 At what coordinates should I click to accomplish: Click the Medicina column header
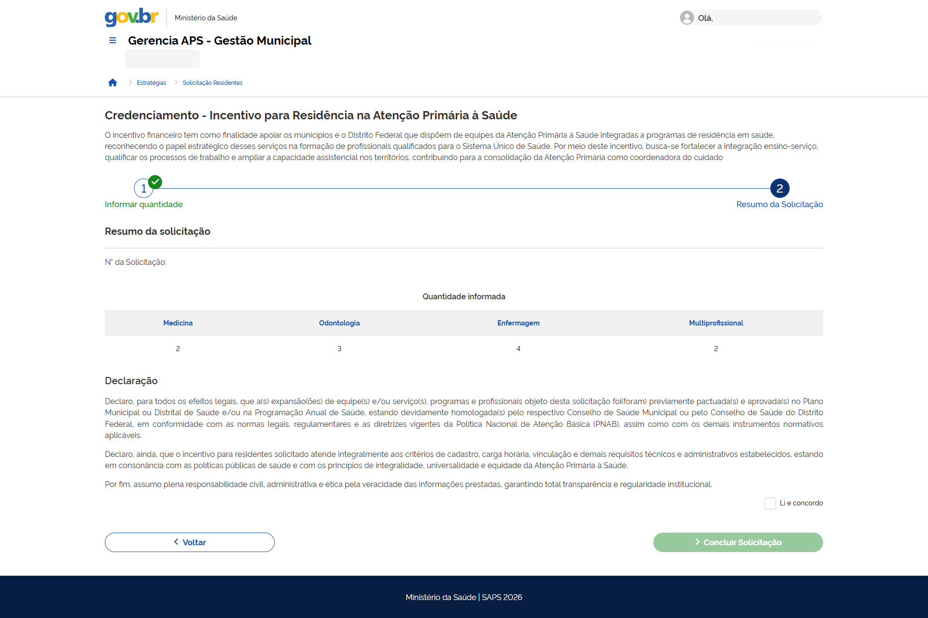(x=178, y=323)
